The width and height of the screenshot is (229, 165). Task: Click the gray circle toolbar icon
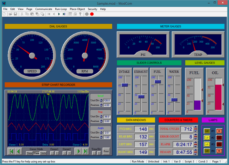(x=87, y=14)
